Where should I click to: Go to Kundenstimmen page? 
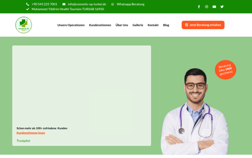click(100, 25)
